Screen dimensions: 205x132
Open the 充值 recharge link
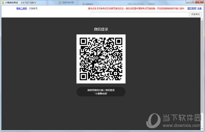tap(200, 8)
